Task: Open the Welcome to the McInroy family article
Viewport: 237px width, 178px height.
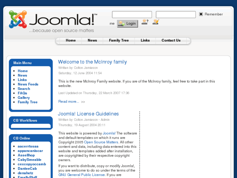Action: [93, 62]
